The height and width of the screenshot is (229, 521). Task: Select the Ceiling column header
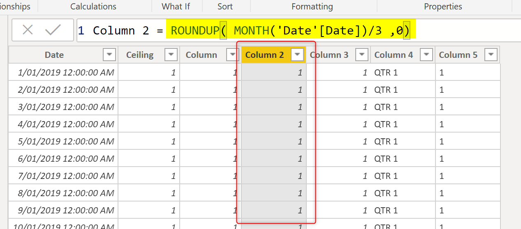[140, 55]
